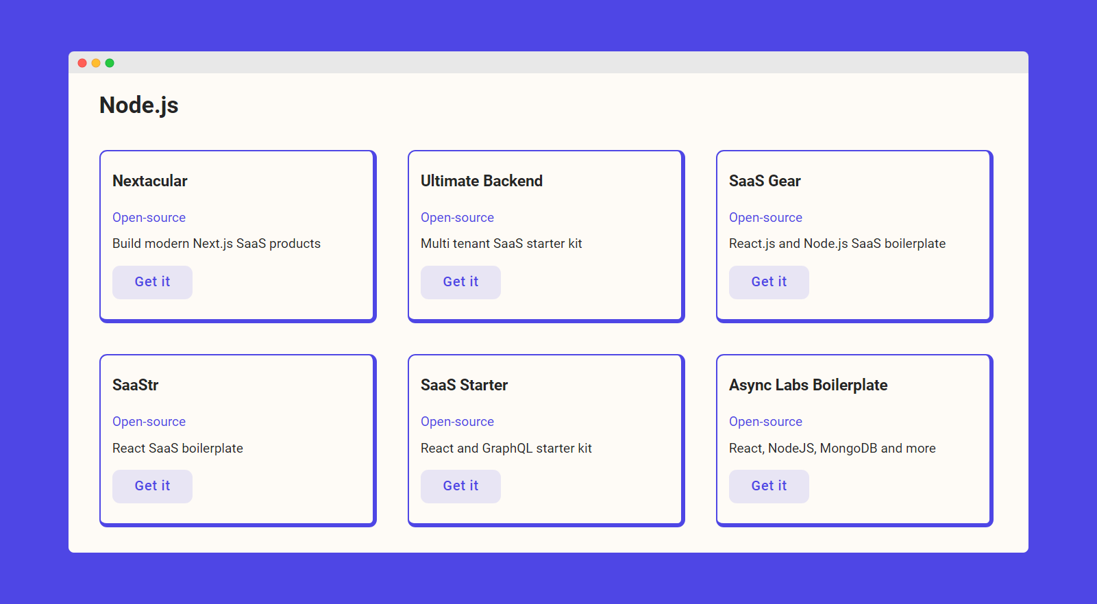Image resolution: width=1097 pixels, height=604 pixels.
Task: Open the Nextacular card title
Action: 149,181
